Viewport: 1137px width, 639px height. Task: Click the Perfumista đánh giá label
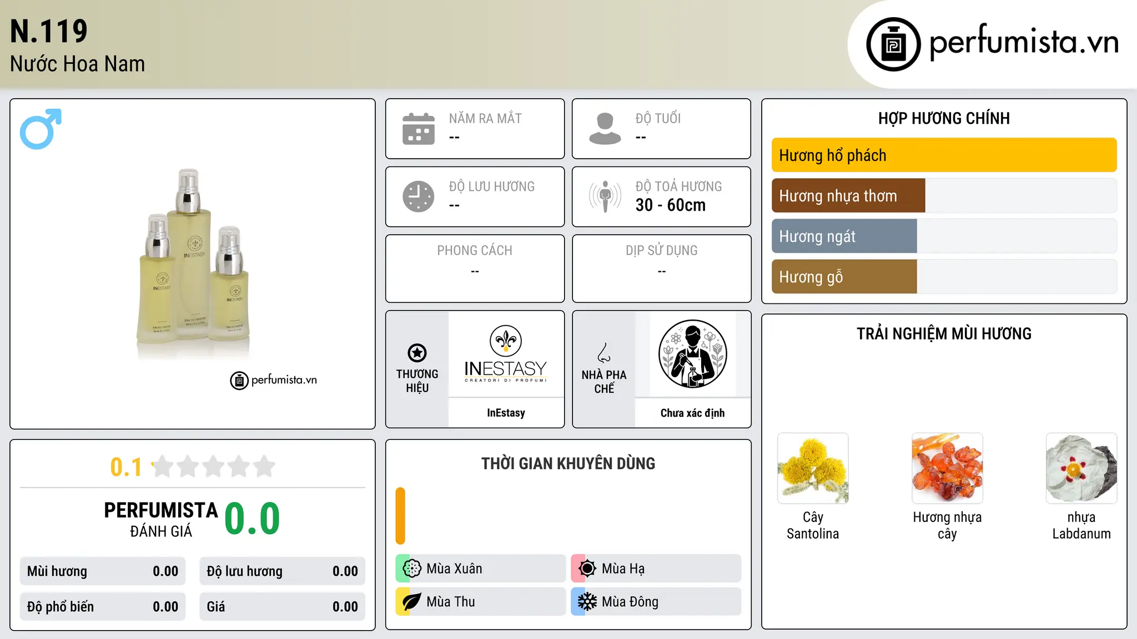click(x=160, y=520)
